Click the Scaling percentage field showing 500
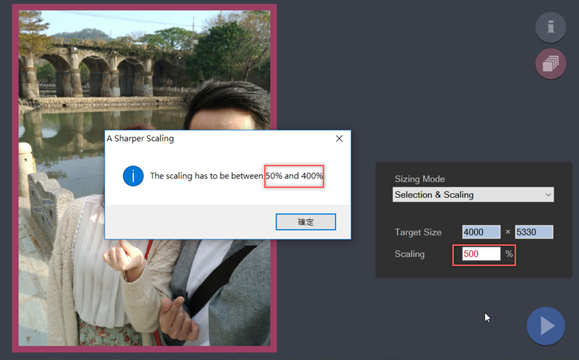The image size is (579, 360). tap(481, 254)
